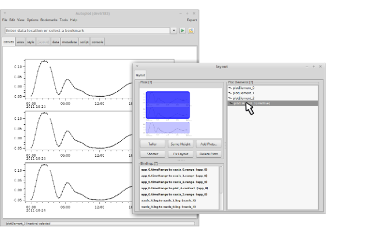The image size is (372, 249).
Task: Switch to the data tab
Action: (x=55, y=42)
